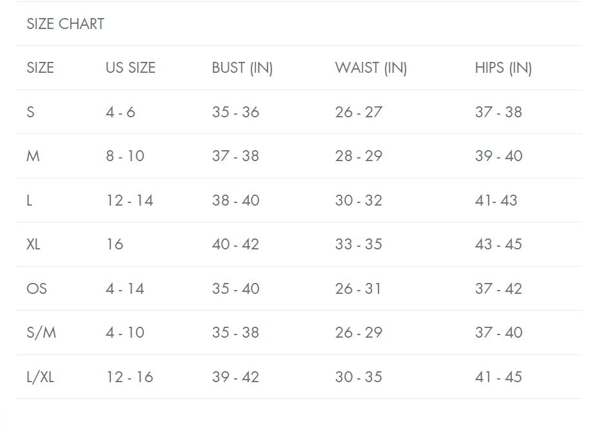
Task: Select the OS size row label
Action: (x=37, y=289)
